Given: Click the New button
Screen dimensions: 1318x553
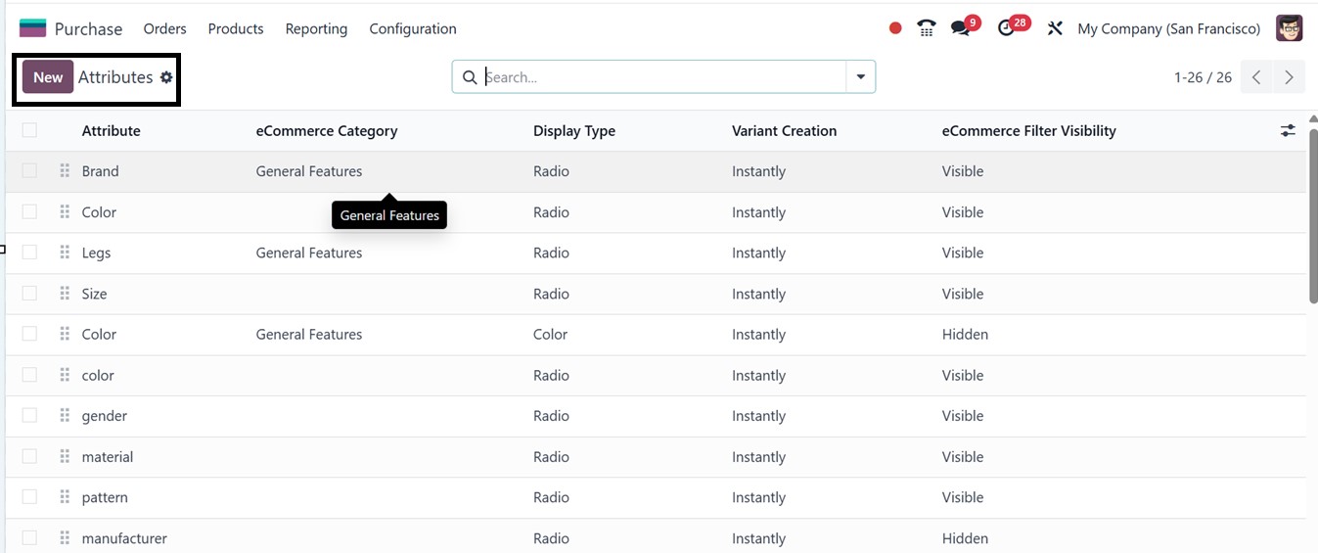Looking at the screenshot, I should [x=48, y=77].
